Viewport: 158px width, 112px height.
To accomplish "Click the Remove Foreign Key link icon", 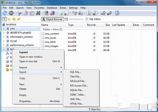I will point(109,13).
